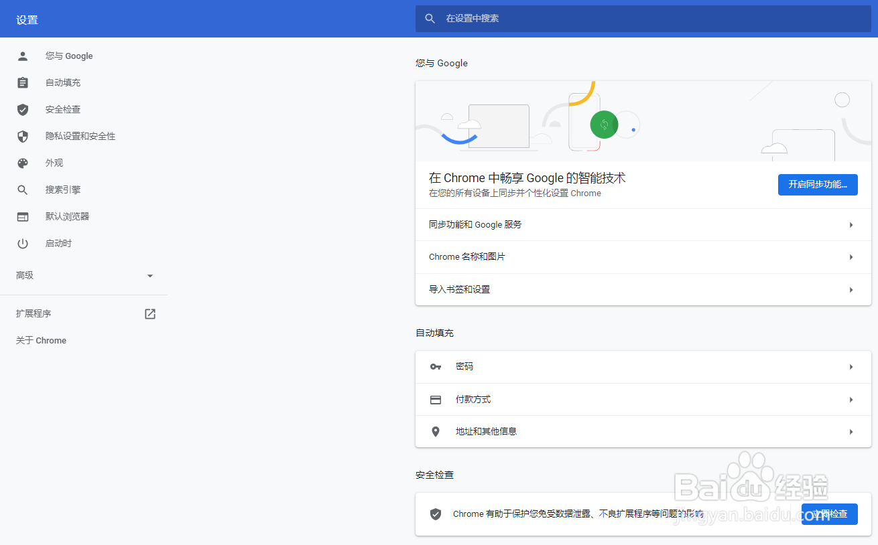Viewport: 878px width, 545px height.
Task: Open the 地址和其他信息 row arrow
Action: pyautogui.click(x=851, y=432)
